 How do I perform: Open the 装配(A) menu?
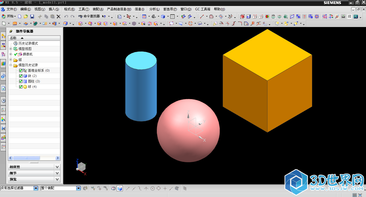click(x=98, y=9)
